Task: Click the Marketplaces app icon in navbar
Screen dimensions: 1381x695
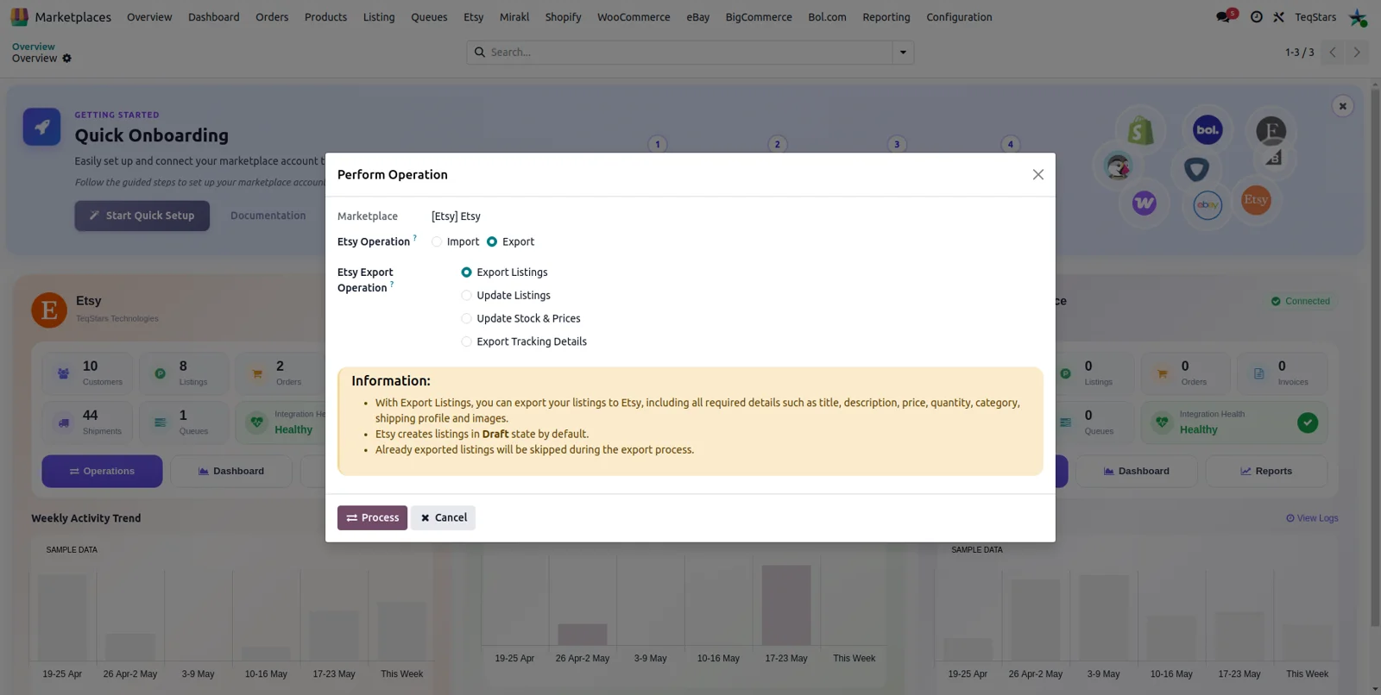Action: 19,16
